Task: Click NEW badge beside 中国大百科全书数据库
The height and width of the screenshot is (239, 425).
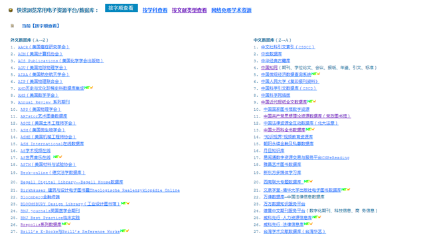Action: point(310,129)
